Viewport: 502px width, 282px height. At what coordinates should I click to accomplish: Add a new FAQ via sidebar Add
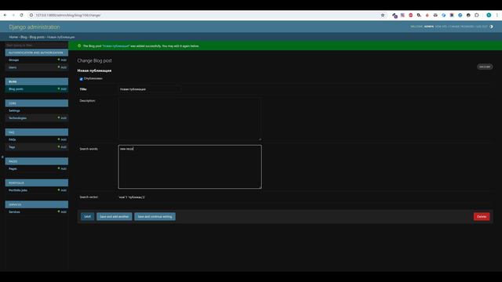tap(63, 139)
